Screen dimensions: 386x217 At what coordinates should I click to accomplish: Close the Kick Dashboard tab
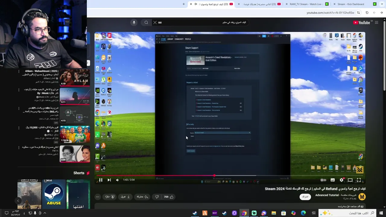coord(334,4)
